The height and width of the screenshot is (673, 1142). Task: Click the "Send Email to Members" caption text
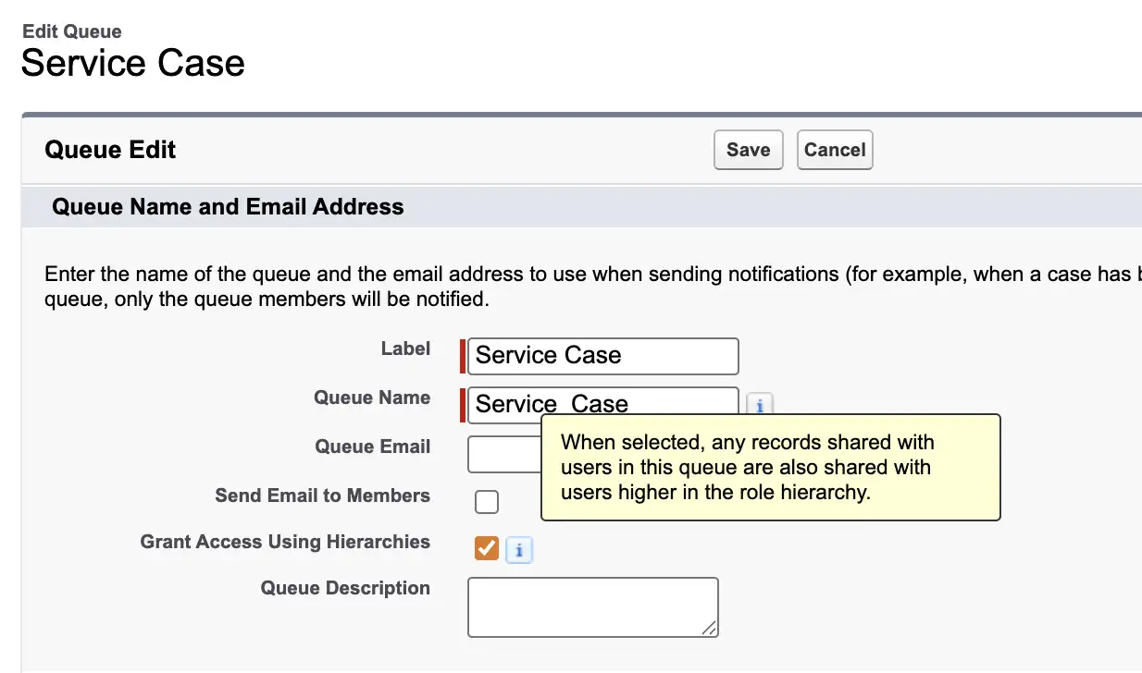(322, 496)
